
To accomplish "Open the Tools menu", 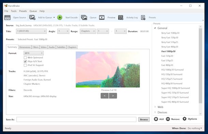I will tap(14, 11).
